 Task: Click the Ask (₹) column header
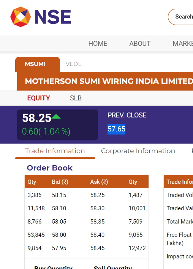coord(99,182)
